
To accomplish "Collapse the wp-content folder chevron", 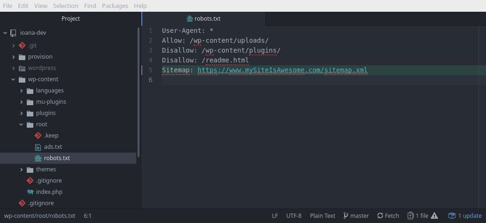I will pos(13,80).
